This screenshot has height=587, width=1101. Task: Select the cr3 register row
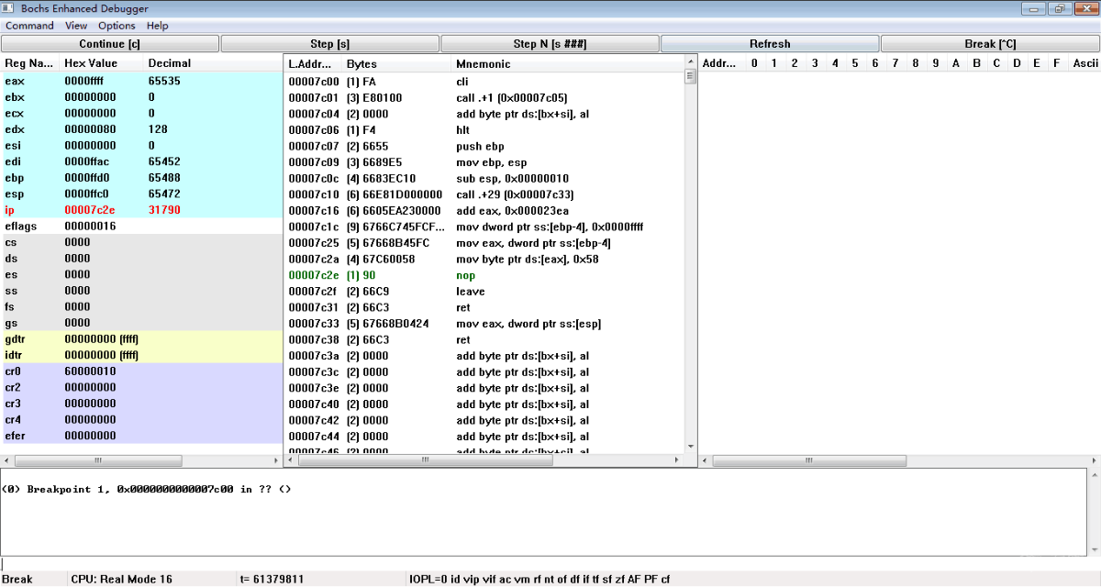tap(141, 404)
